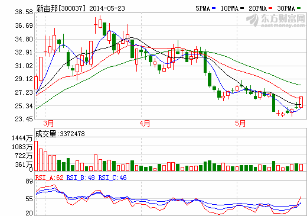Click the 31.02 price axis label
The height and width of the screenshot is (216, 307).
(24, 66)
